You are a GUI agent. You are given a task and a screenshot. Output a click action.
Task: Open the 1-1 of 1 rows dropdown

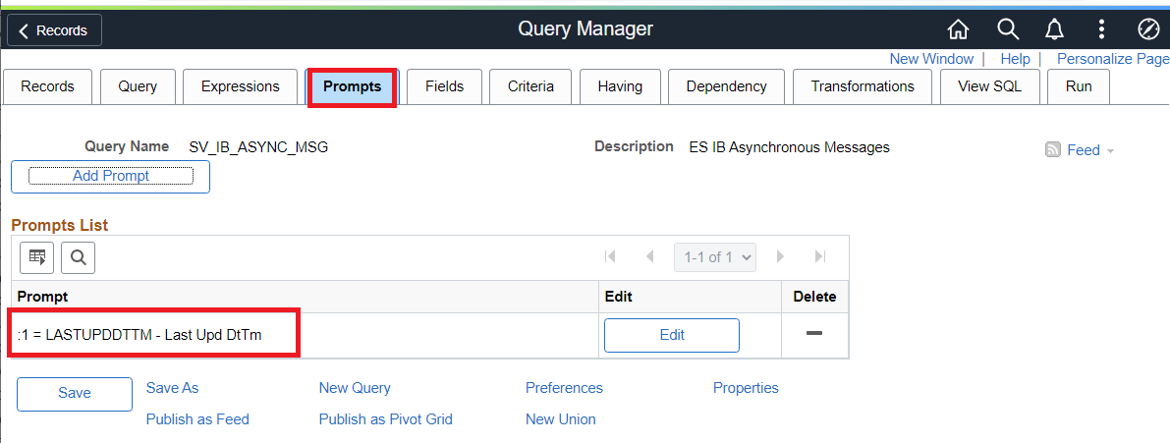714,257
